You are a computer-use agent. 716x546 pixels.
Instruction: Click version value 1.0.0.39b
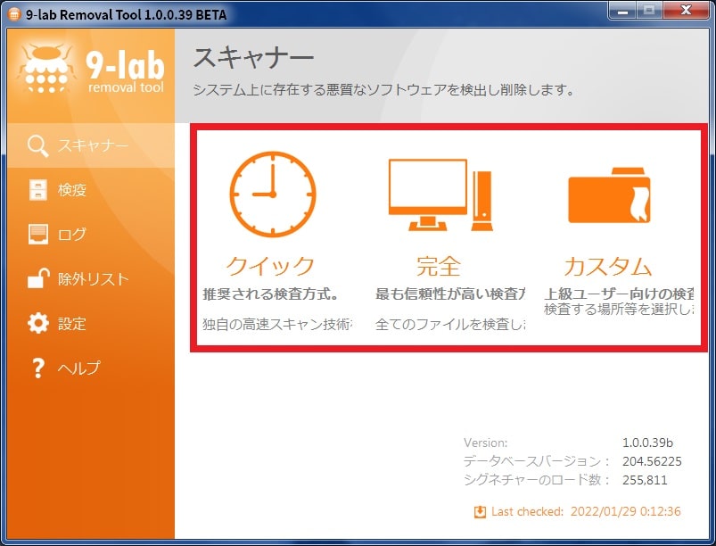tap(647, 443)
